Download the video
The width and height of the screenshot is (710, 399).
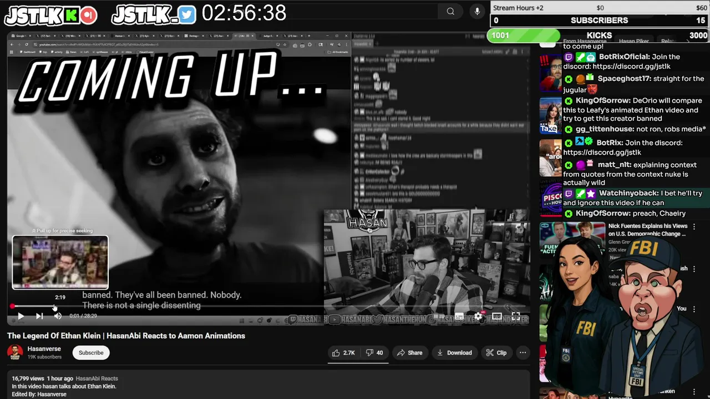pos(454,352)
